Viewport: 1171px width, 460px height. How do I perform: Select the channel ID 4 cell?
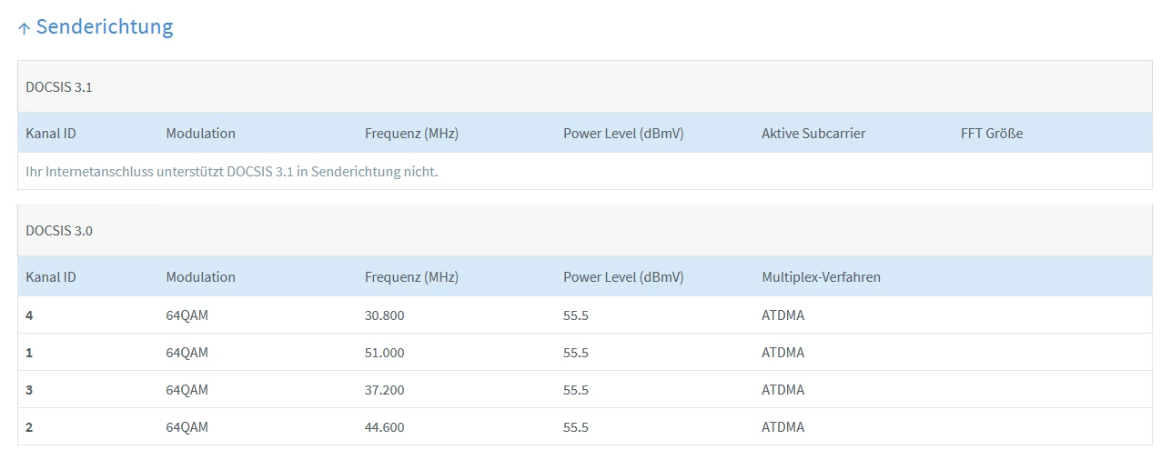point(30,315)
